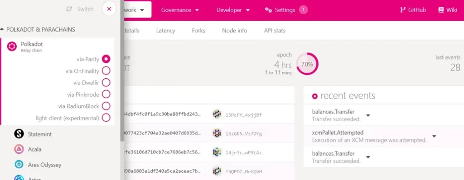Image resolution: width=464 pixels, height=180 pixels.
Task: Select the Statemint chain icon
Action: point(19,134)
